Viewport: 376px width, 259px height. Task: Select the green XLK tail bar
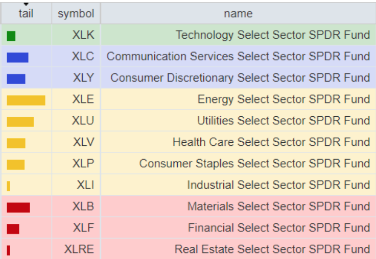11,36
